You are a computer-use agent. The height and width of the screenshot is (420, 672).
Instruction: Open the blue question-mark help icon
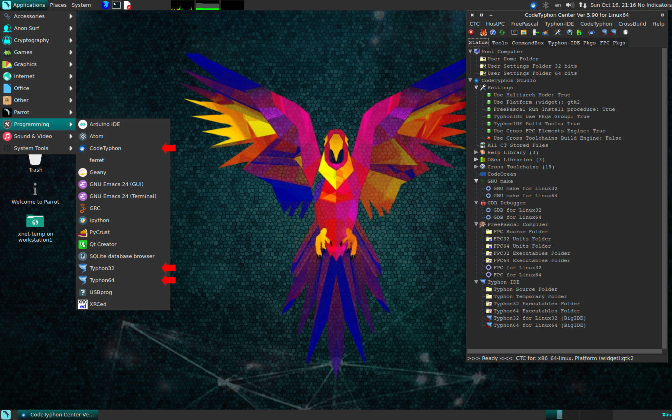(493, 32)
